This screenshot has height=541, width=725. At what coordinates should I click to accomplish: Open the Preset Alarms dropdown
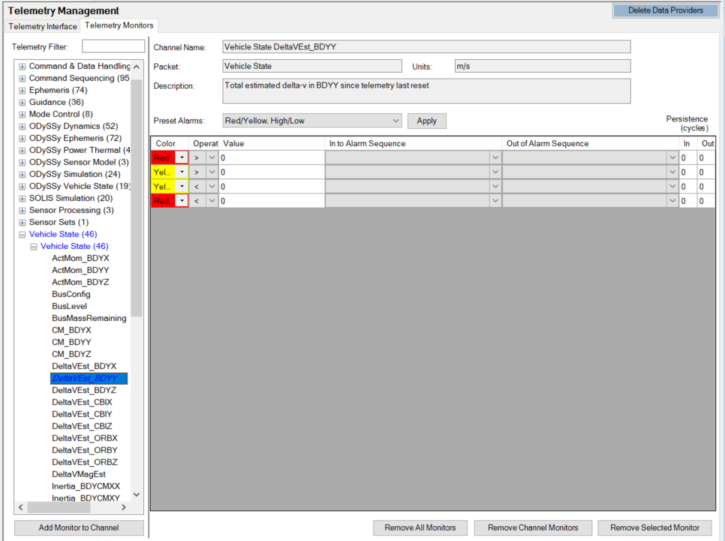(x=396, y=121)
